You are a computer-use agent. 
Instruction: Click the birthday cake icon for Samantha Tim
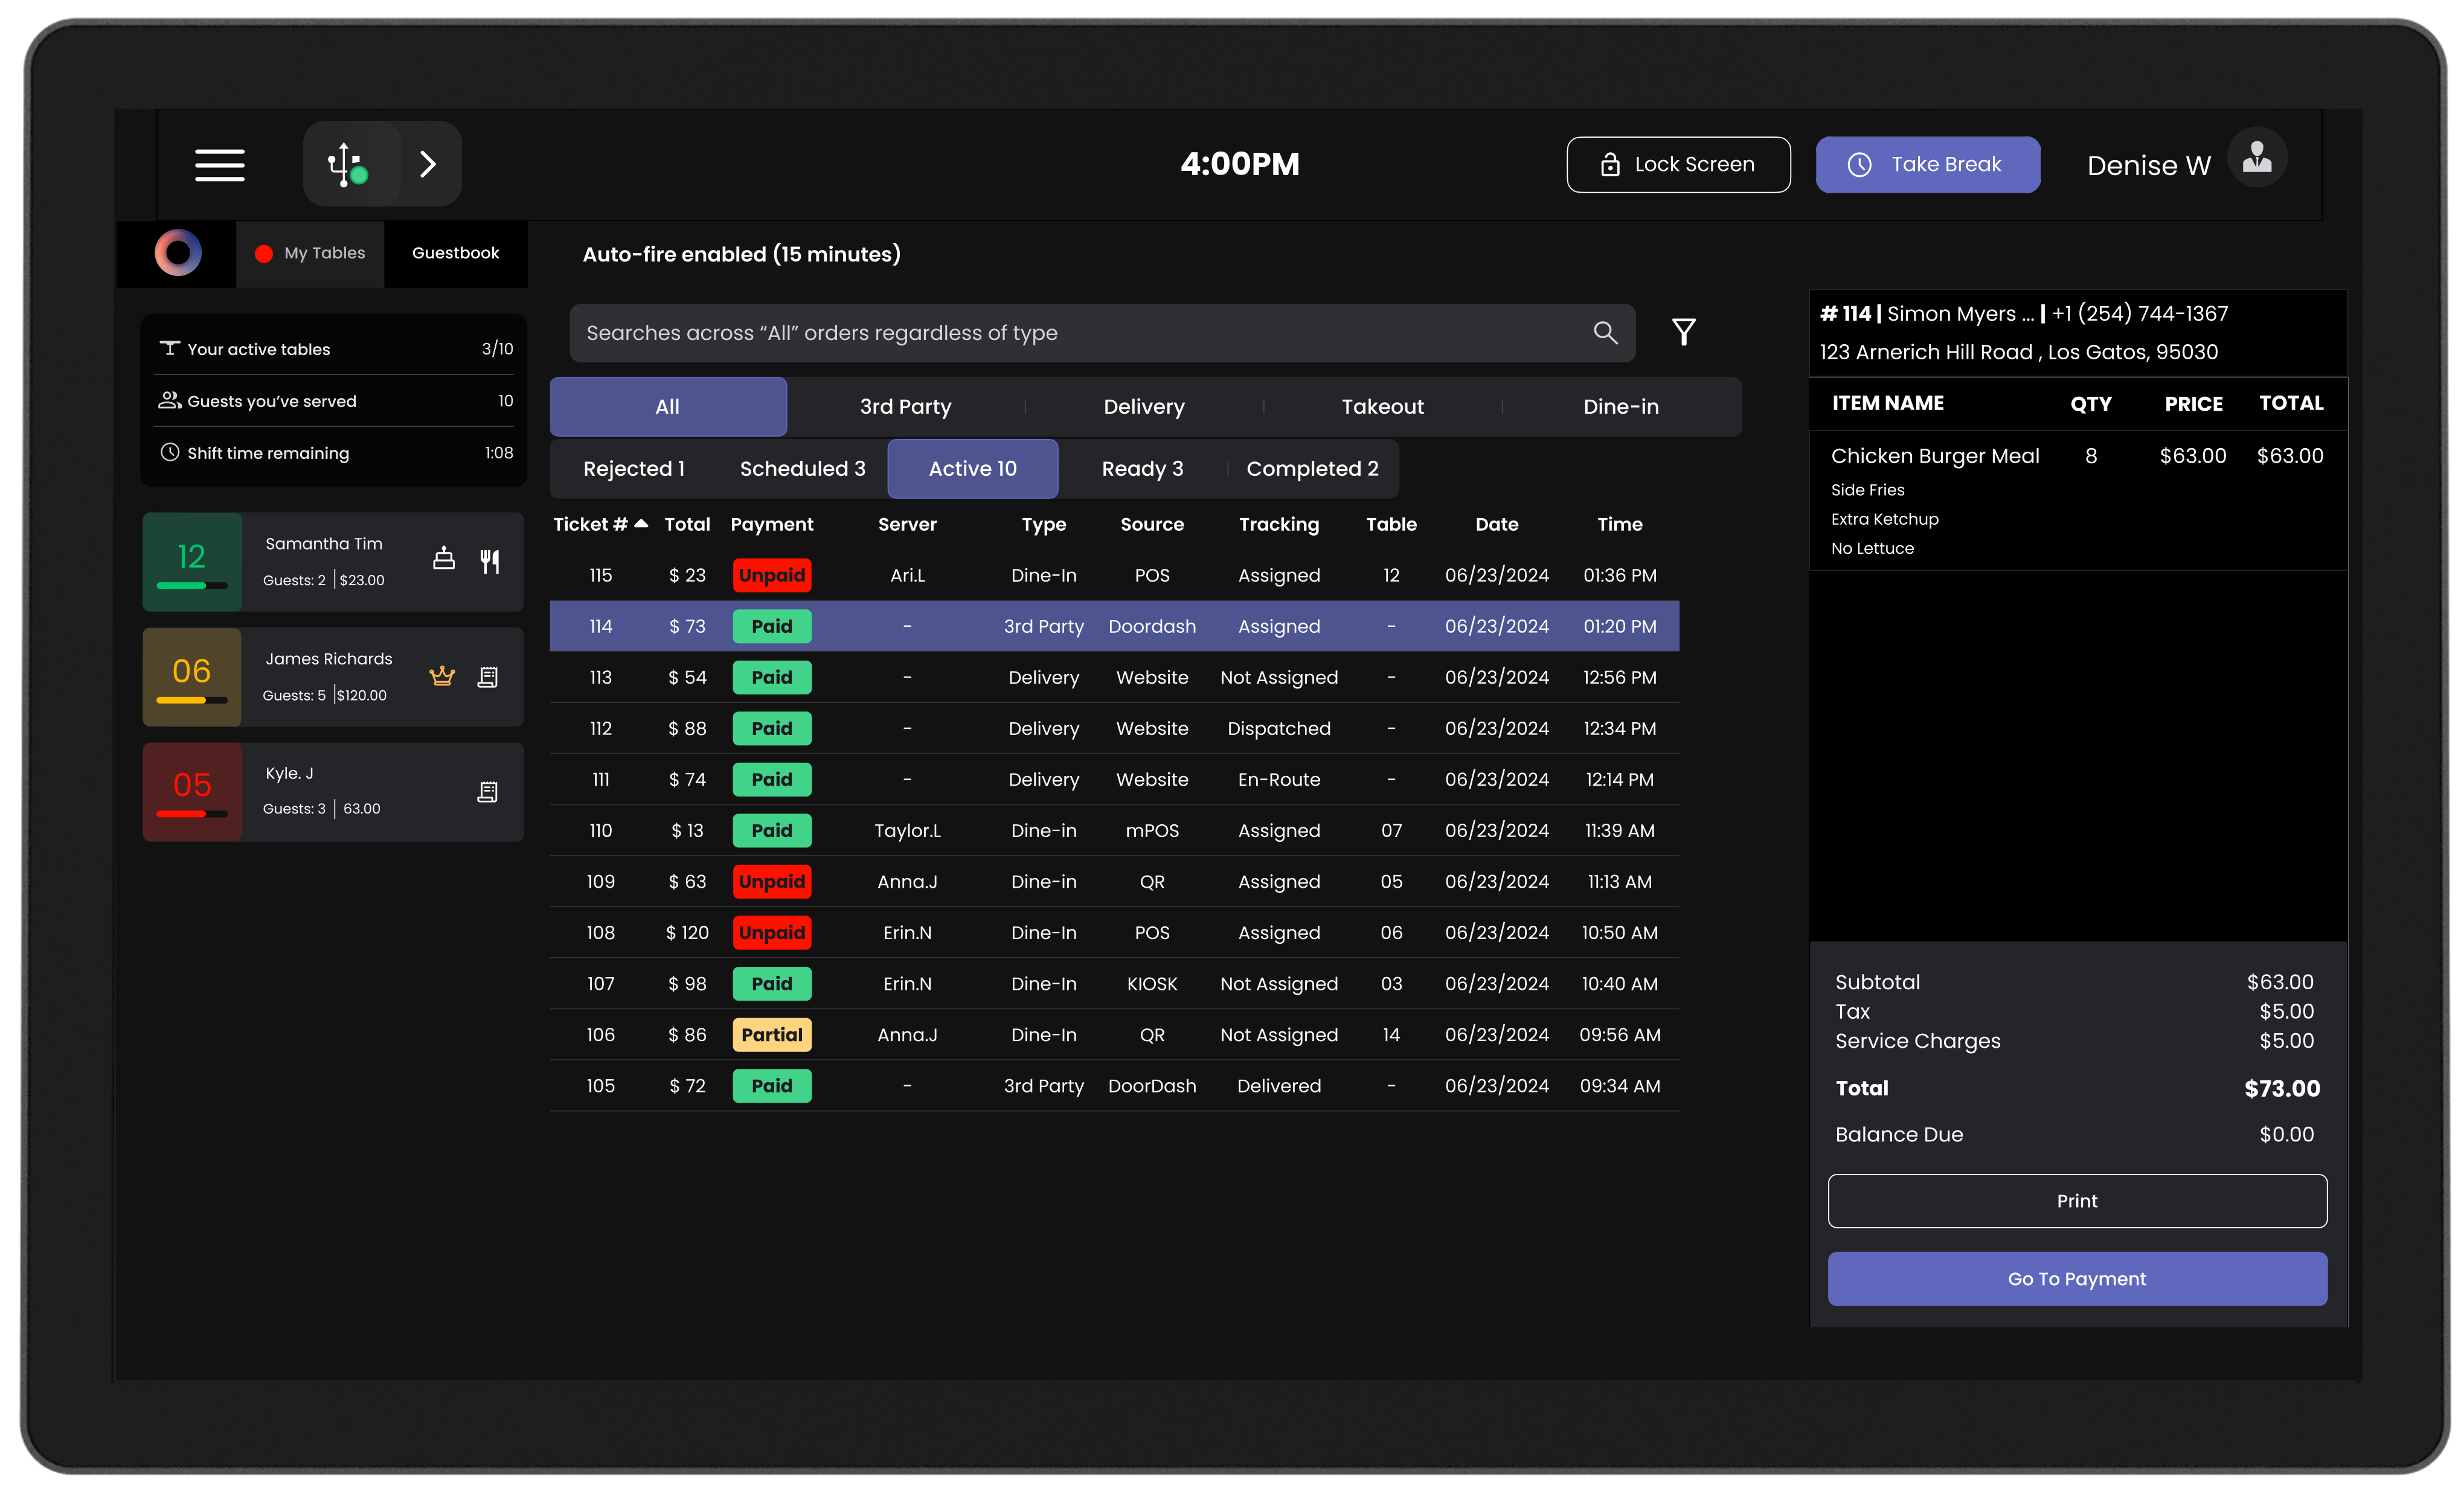point(443,559)
